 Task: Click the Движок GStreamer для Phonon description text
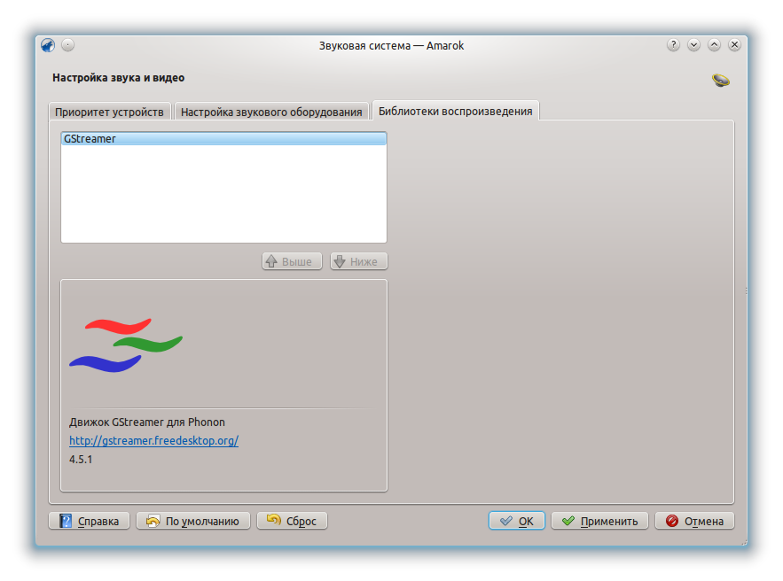tap(147, 422)
